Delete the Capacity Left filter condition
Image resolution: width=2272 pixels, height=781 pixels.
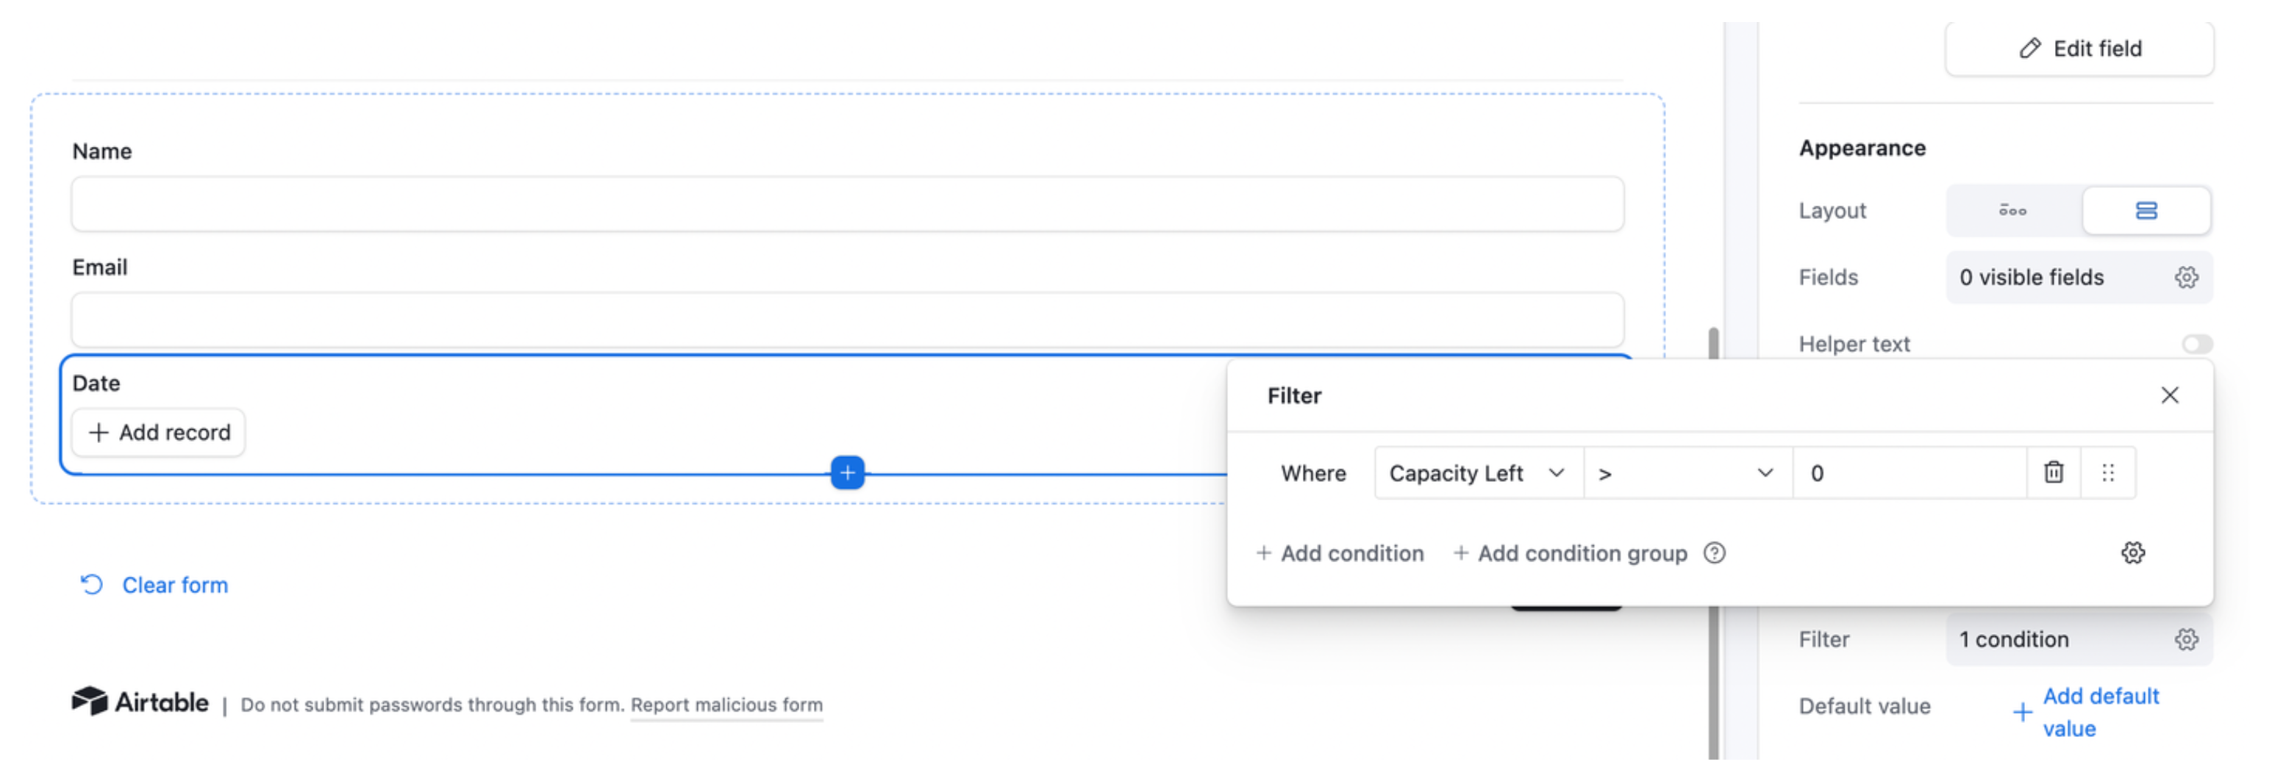coord(2054,472)
